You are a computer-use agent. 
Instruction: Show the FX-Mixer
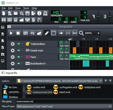pyautogui.click(x=27, y=20)
